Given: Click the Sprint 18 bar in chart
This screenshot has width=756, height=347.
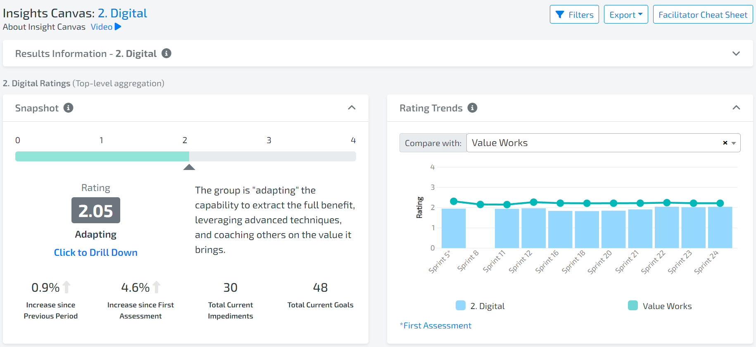Looking at the screenshot, I should click(x=587, y=229).
